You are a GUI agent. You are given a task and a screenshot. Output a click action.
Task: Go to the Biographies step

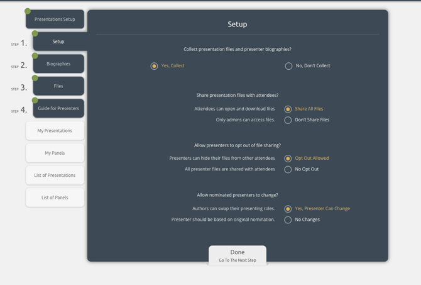coord(58,64)
